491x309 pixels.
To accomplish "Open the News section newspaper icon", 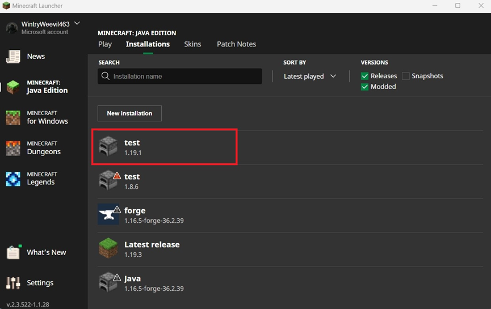I will (x=13, y=57).
